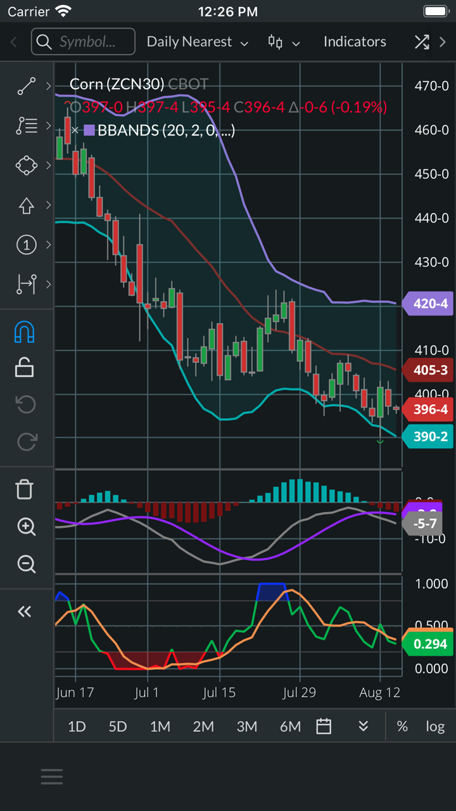This screenshot has width=456, height=811.
Task: Open the date range calendar picker
Action: coord(324,726)
